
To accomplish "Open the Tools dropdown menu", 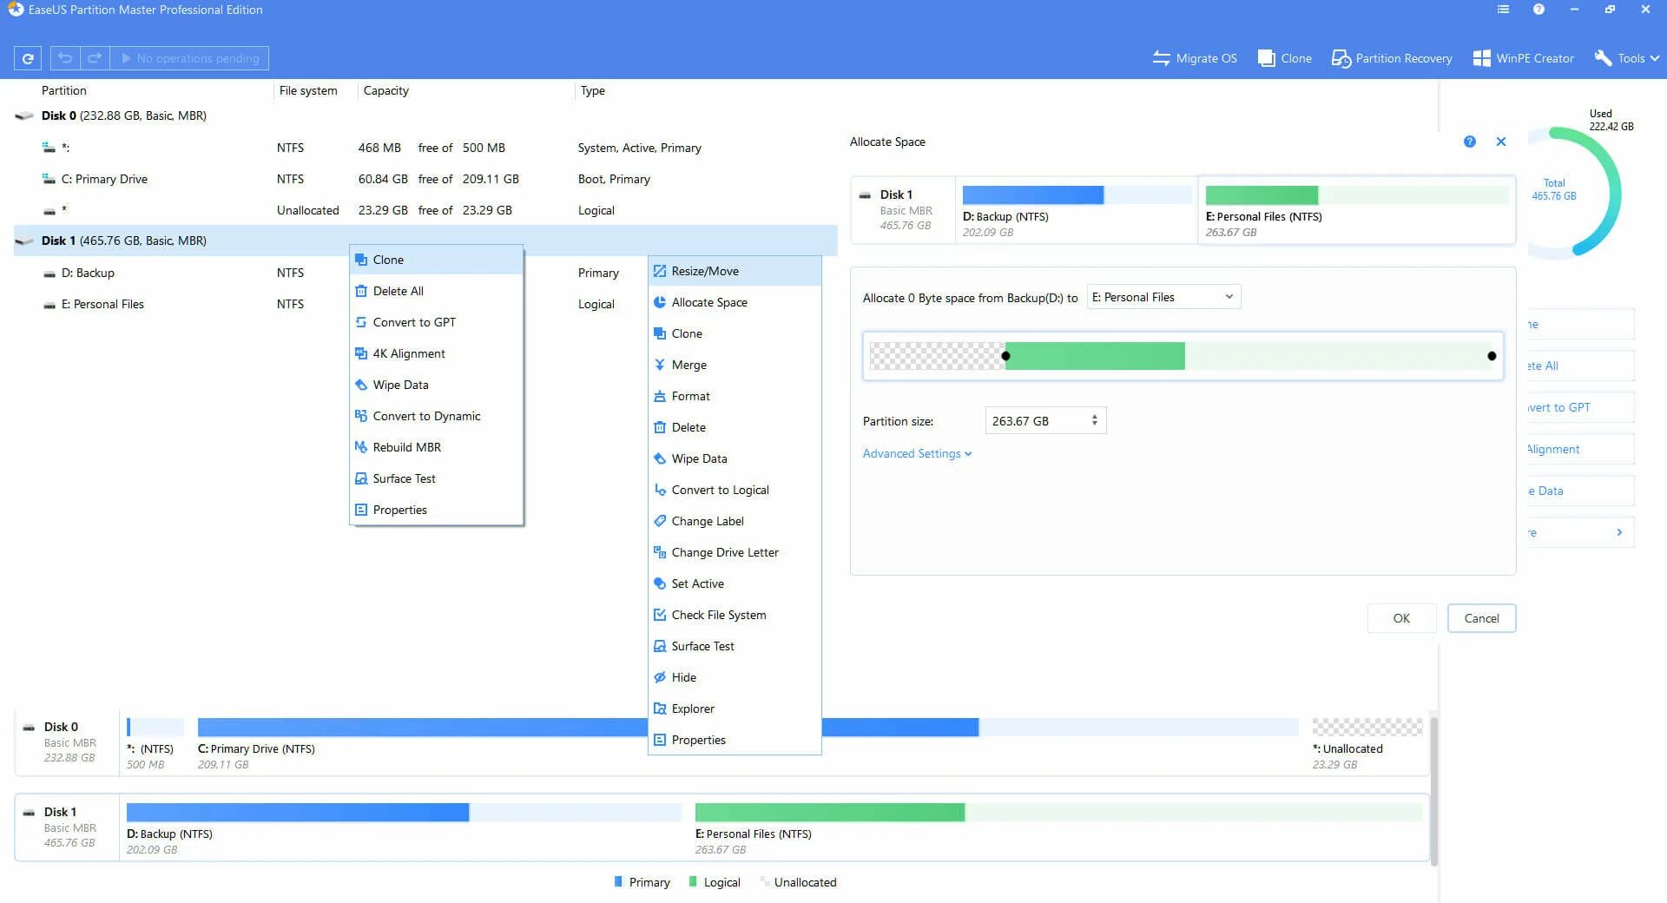I will [1626, 58].
